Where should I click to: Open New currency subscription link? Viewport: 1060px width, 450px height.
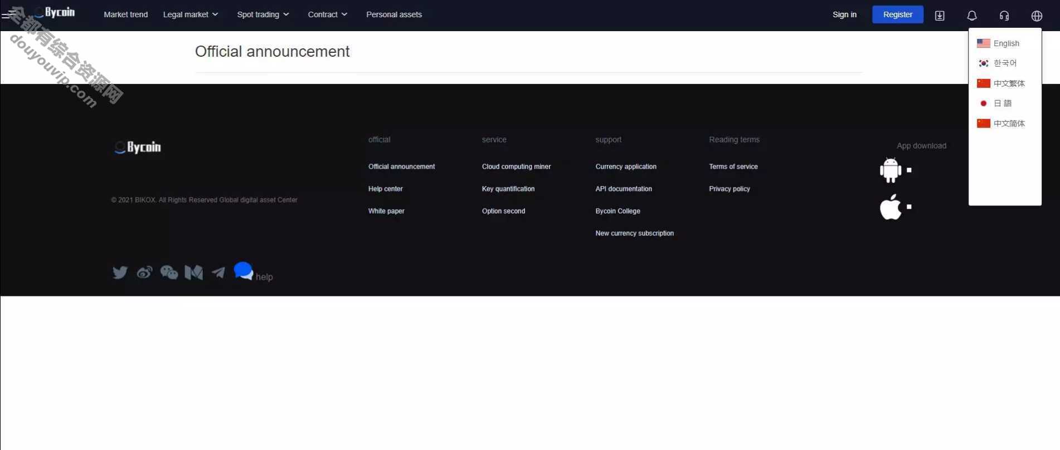634,233
